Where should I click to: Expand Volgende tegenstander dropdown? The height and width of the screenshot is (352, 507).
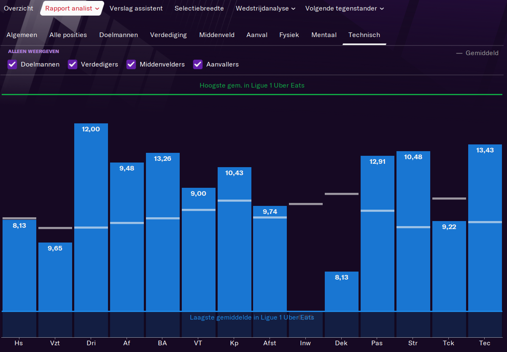(344, 8)
